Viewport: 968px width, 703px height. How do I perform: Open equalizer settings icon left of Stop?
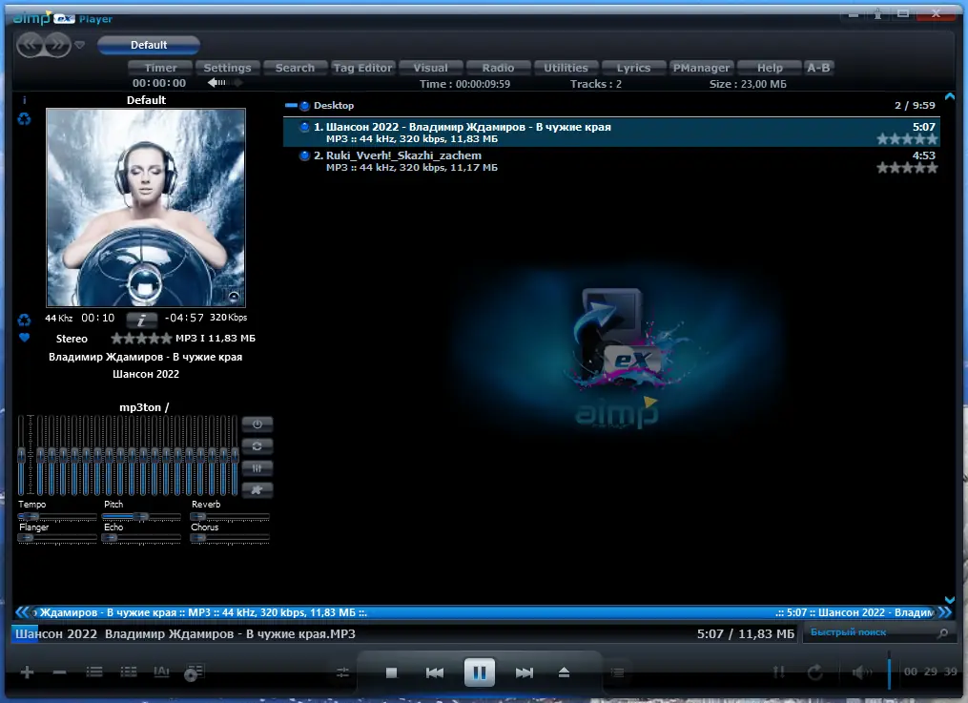(x=342, y=672)
